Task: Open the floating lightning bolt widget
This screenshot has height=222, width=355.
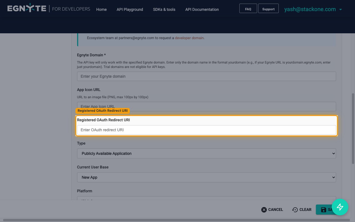Action: tap(340, 207)
